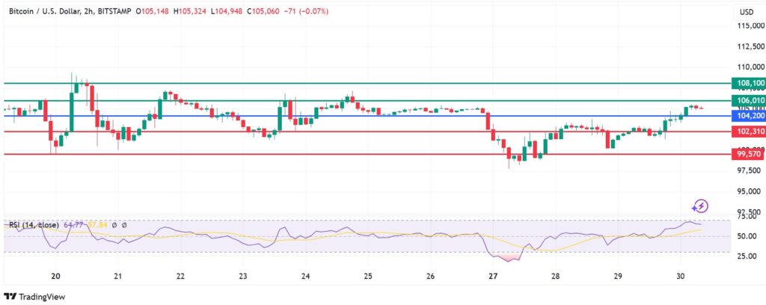The height and width of the screenshot is (305, 766).
Task: Click the 27 date marker on time axis
Action: 493,276
